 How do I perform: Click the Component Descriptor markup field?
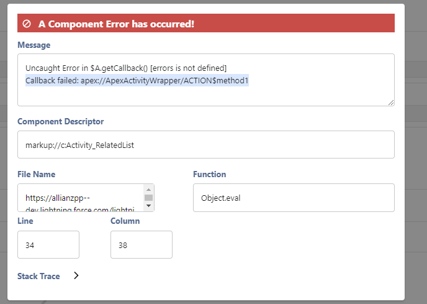click(205, 145)
